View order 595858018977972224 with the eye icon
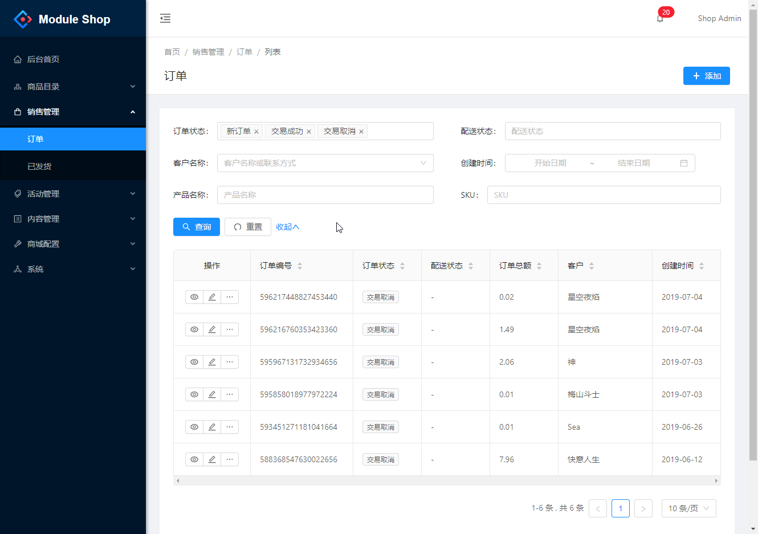This screenshot has height=534, width=758. click(194, 394)
